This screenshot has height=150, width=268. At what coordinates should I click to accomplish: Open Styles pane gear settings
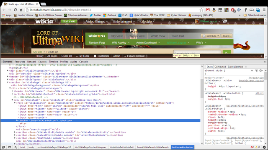(260, 70)
